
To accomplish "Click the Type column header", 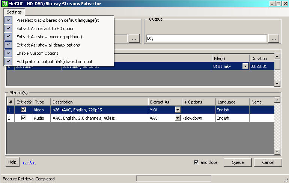I will click(x=42, y=102).
